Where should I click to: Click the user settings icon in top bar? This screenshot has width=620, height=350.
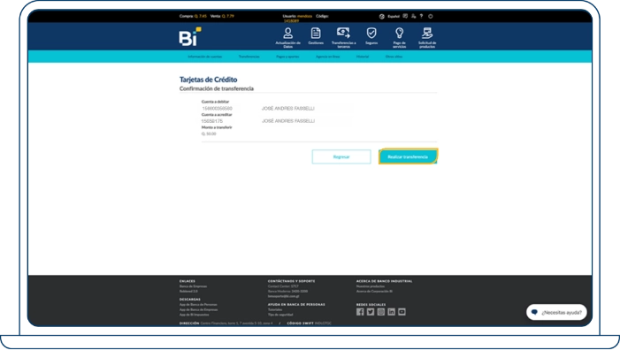click(x=414, y=16)
